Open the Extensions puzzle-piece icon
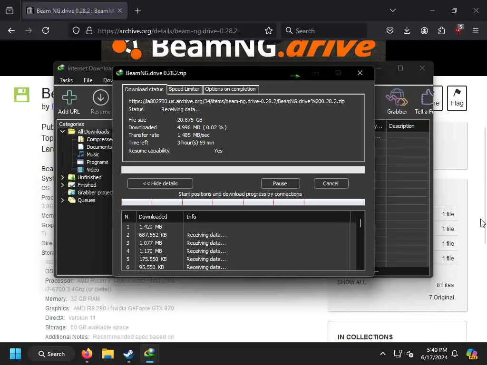The width and height of the screenshot is (487, 365). [441, 30]
